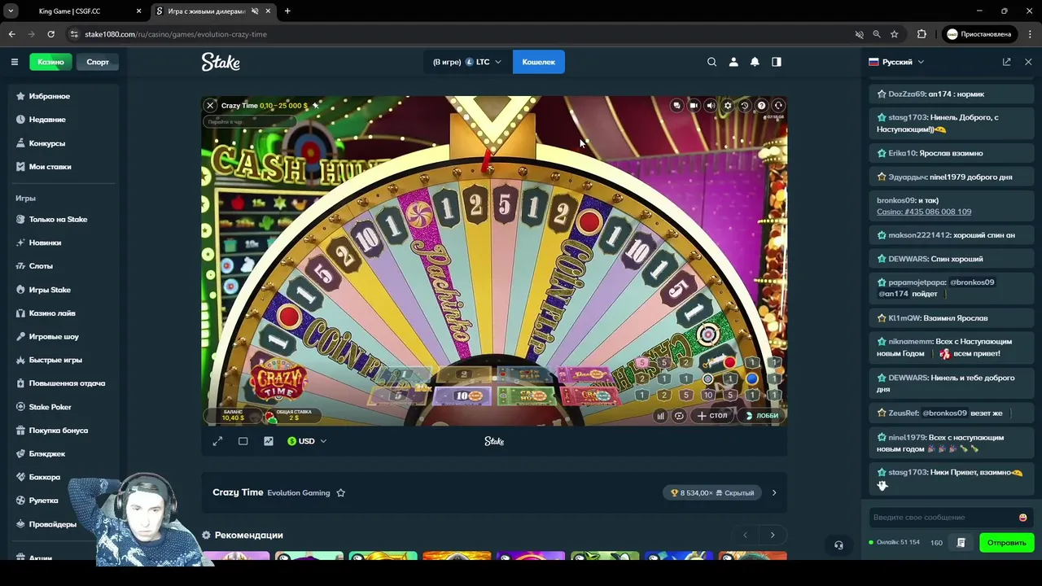
Task: Open Избранное in the sidebar
Action: pos(49,96)
